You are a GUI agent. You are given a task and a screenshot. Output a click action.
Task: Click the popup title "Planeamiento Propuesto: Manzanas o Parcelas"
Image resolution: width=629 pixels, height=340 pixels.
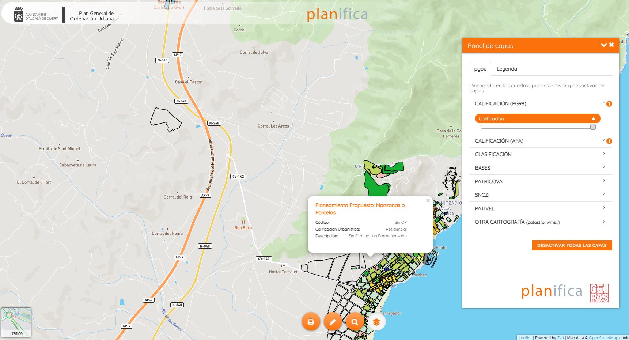pyautogui.click(x=360, y=209)
